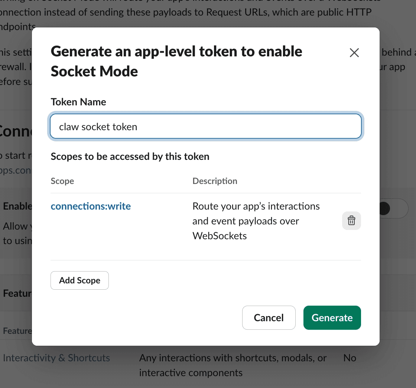Delete the connections:write scope with trash icon
416x388 pixels.
tap(351, 220)
